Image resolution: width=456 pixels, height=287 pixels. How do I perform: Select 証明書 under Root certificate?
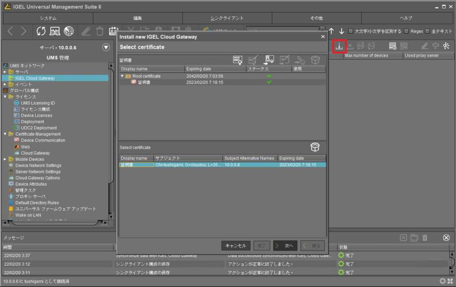tap(144, 82)
